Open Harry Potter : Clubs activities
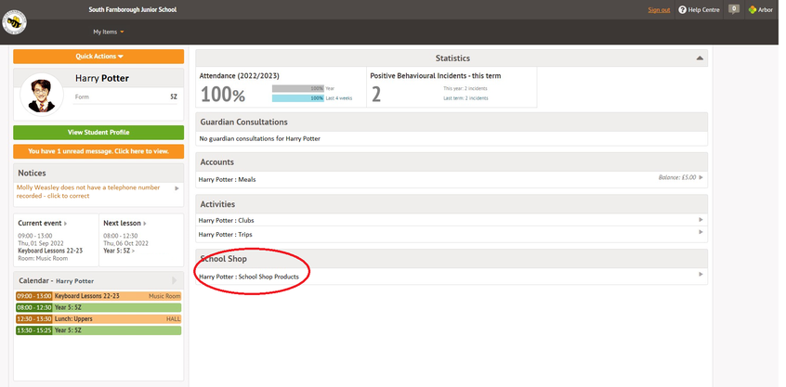Image resolution: width=786 pixels, height=387 pixels. pyautogui.click(x=226, y=220)
